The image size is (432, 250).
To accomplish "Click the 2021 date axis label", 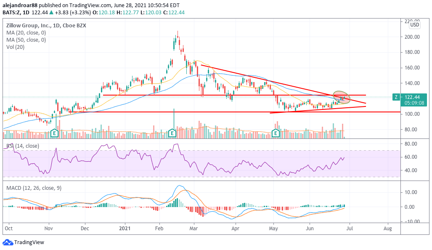I will click(125, 229).
